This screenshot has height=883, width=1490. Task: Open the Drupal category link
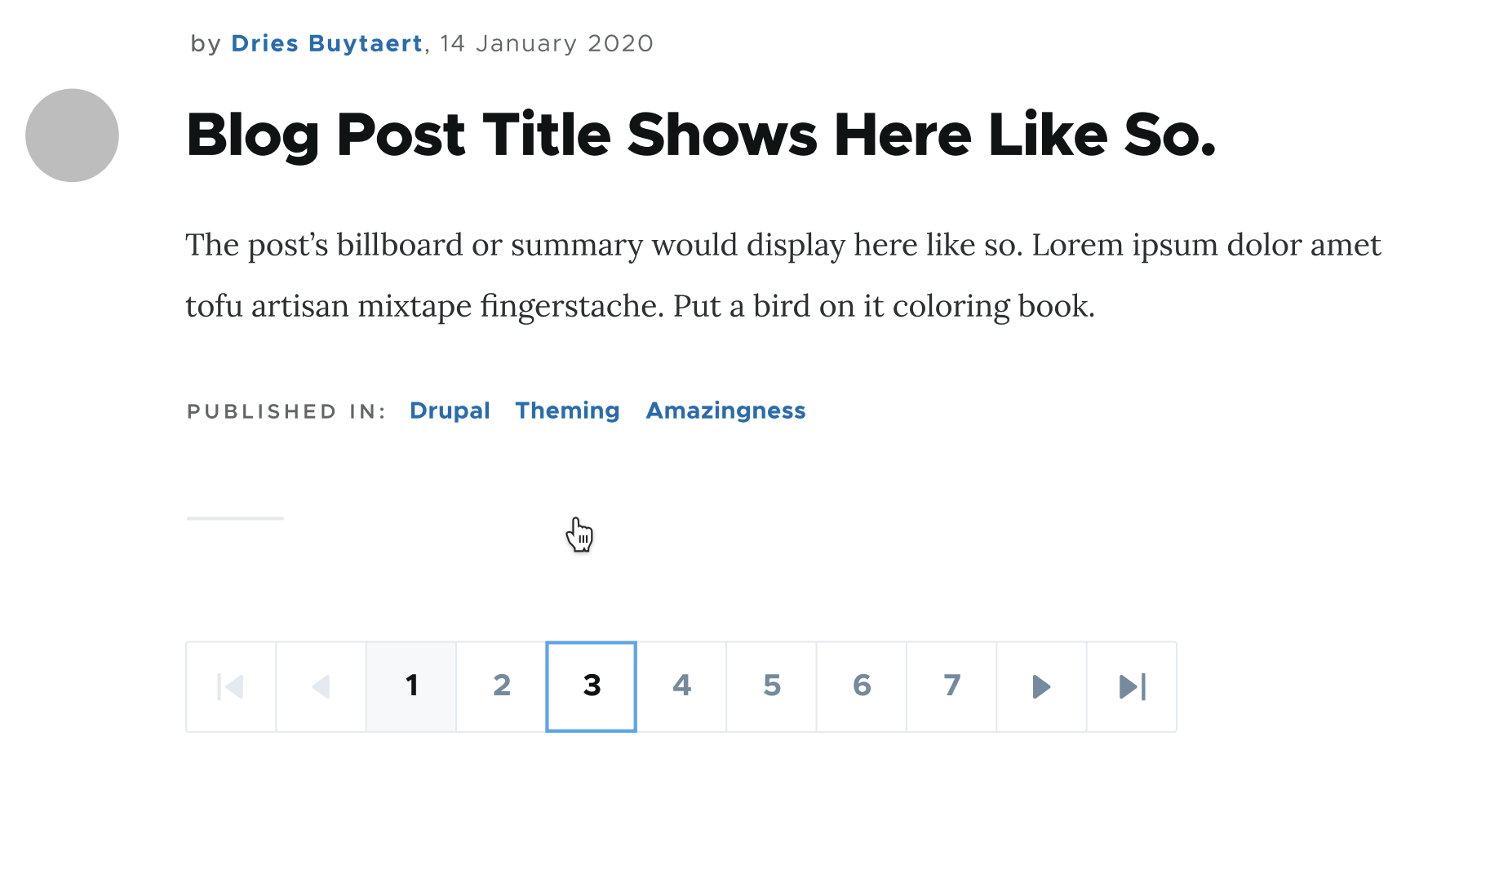pos(450,410)
